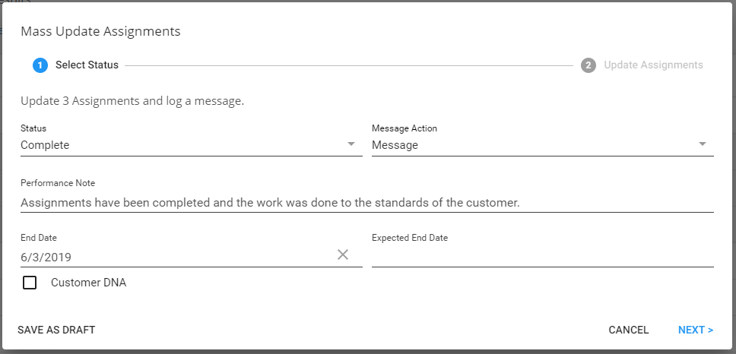Go to the Update Assignments step label
This screenshot has height=354, width=736.
point(653,65)
